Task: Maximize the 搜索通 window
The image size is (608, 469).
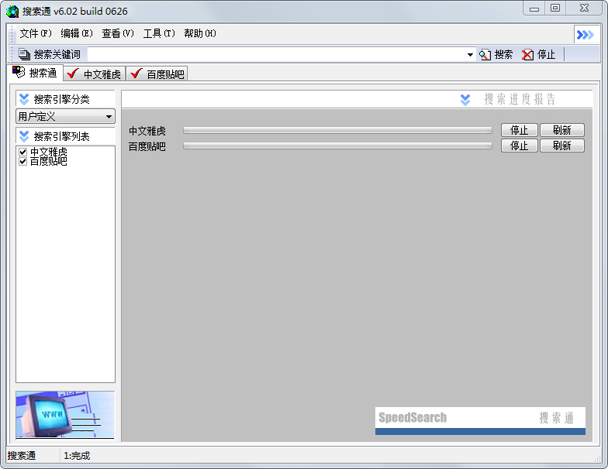Action: [555, 8]
